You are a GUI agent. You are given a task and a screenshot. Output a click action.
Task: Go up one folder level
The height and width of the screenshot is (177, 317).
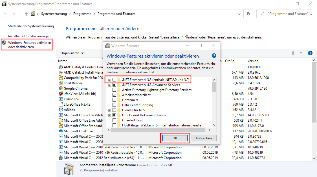click(26, 14)
